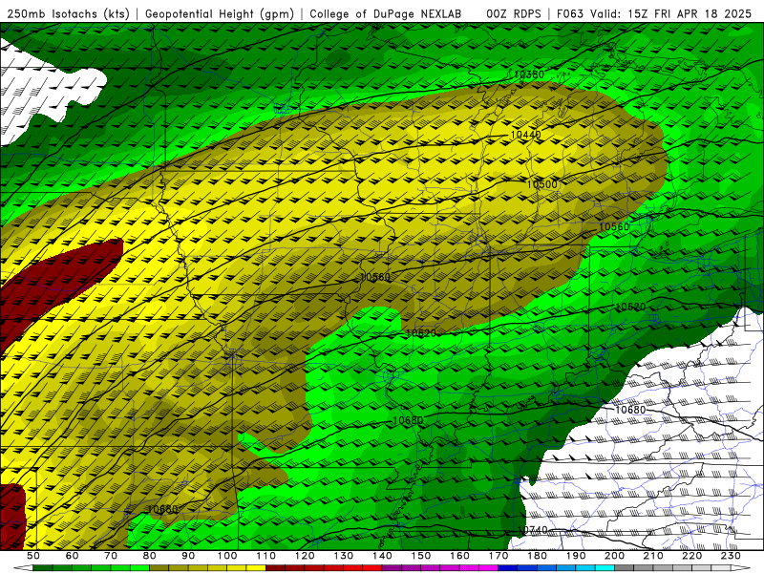Select the "College of DuPage NEXLAB" label
Screen dimensions: 764x573
point(386,13)
